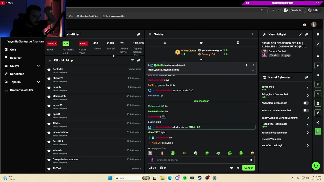Unpin the BotRix pinned message

pyautogui.click(x=246, y=65)
